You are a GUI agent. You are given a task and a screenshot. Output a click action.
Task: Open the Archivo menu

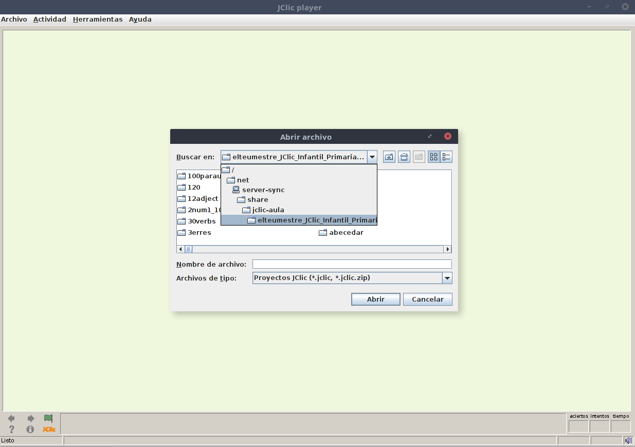coord(14,20)
